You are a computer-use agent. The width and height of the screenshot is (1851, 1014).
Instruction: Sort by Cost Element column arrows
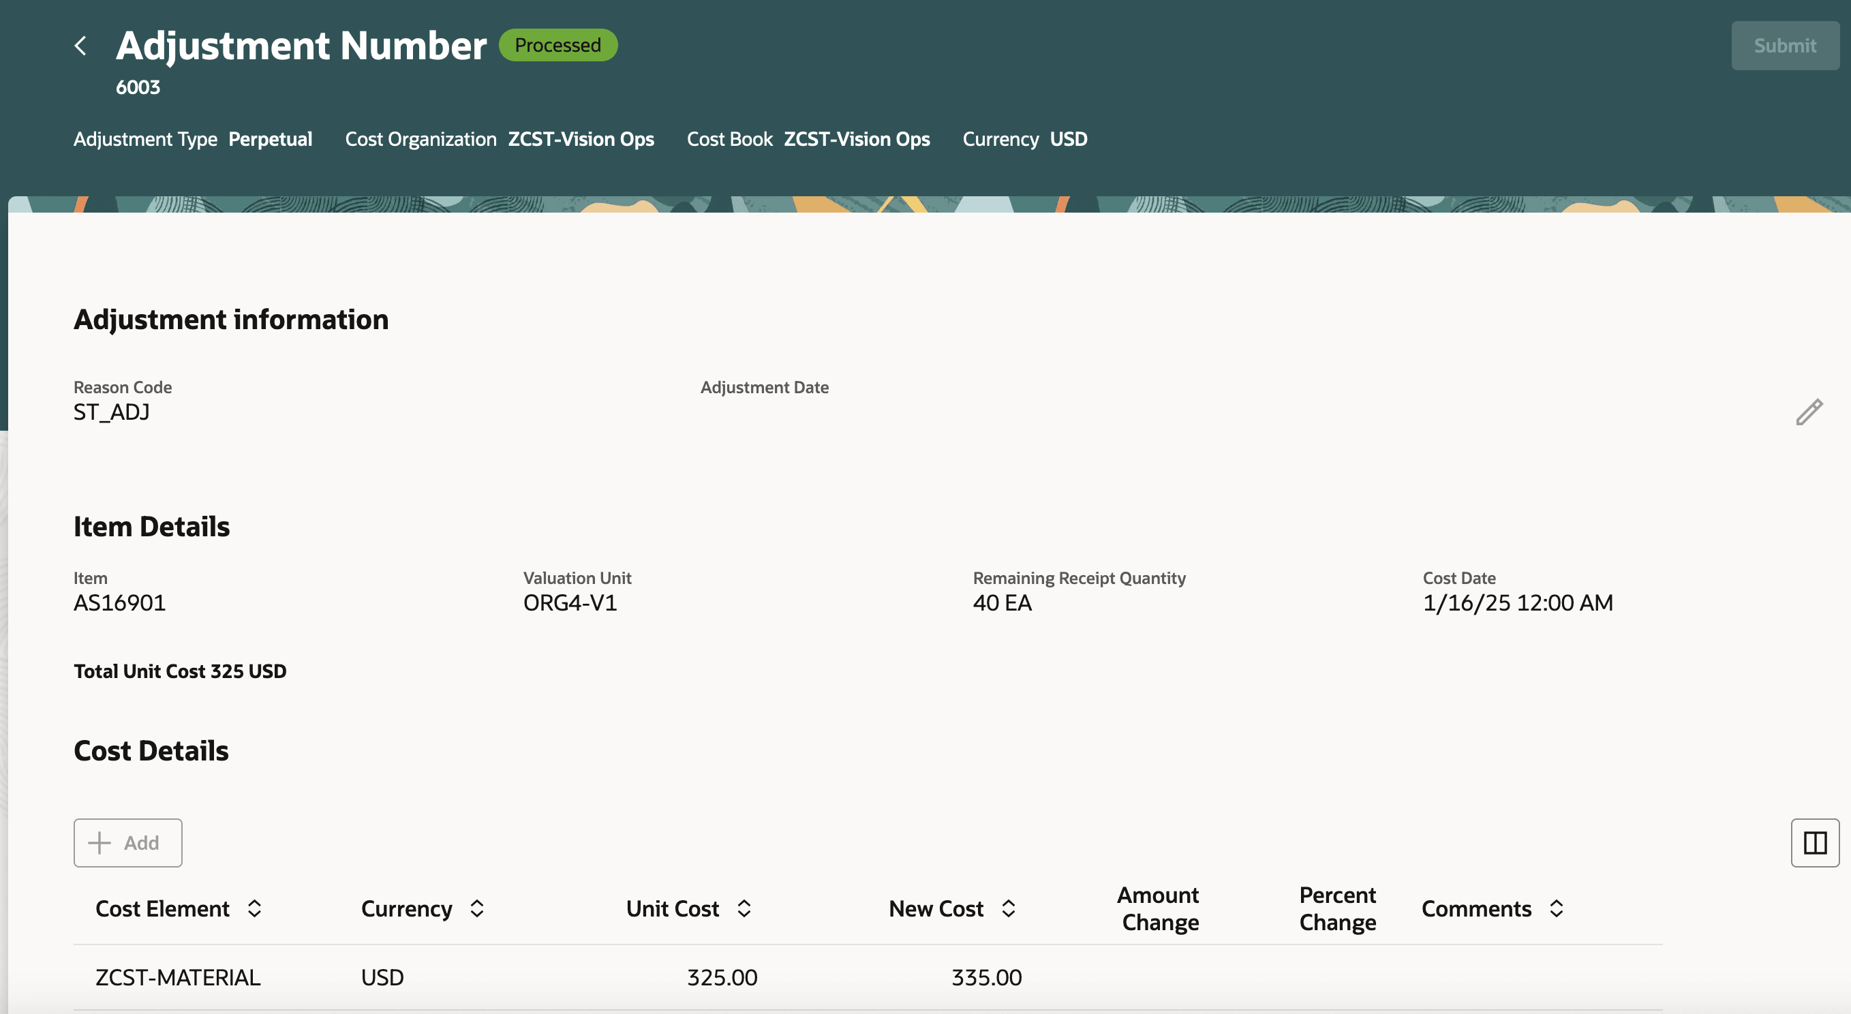254,908
